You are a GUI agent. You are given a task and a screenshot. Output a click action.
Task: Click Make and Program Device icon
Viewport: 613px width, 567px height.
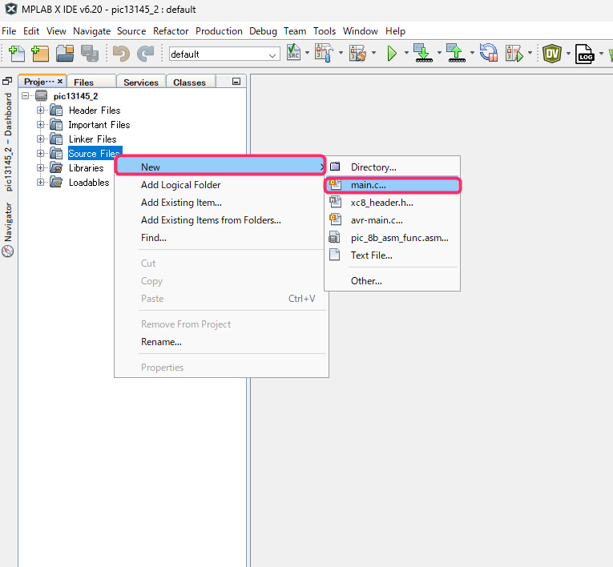pyautogui.click(x=422, y=54)
